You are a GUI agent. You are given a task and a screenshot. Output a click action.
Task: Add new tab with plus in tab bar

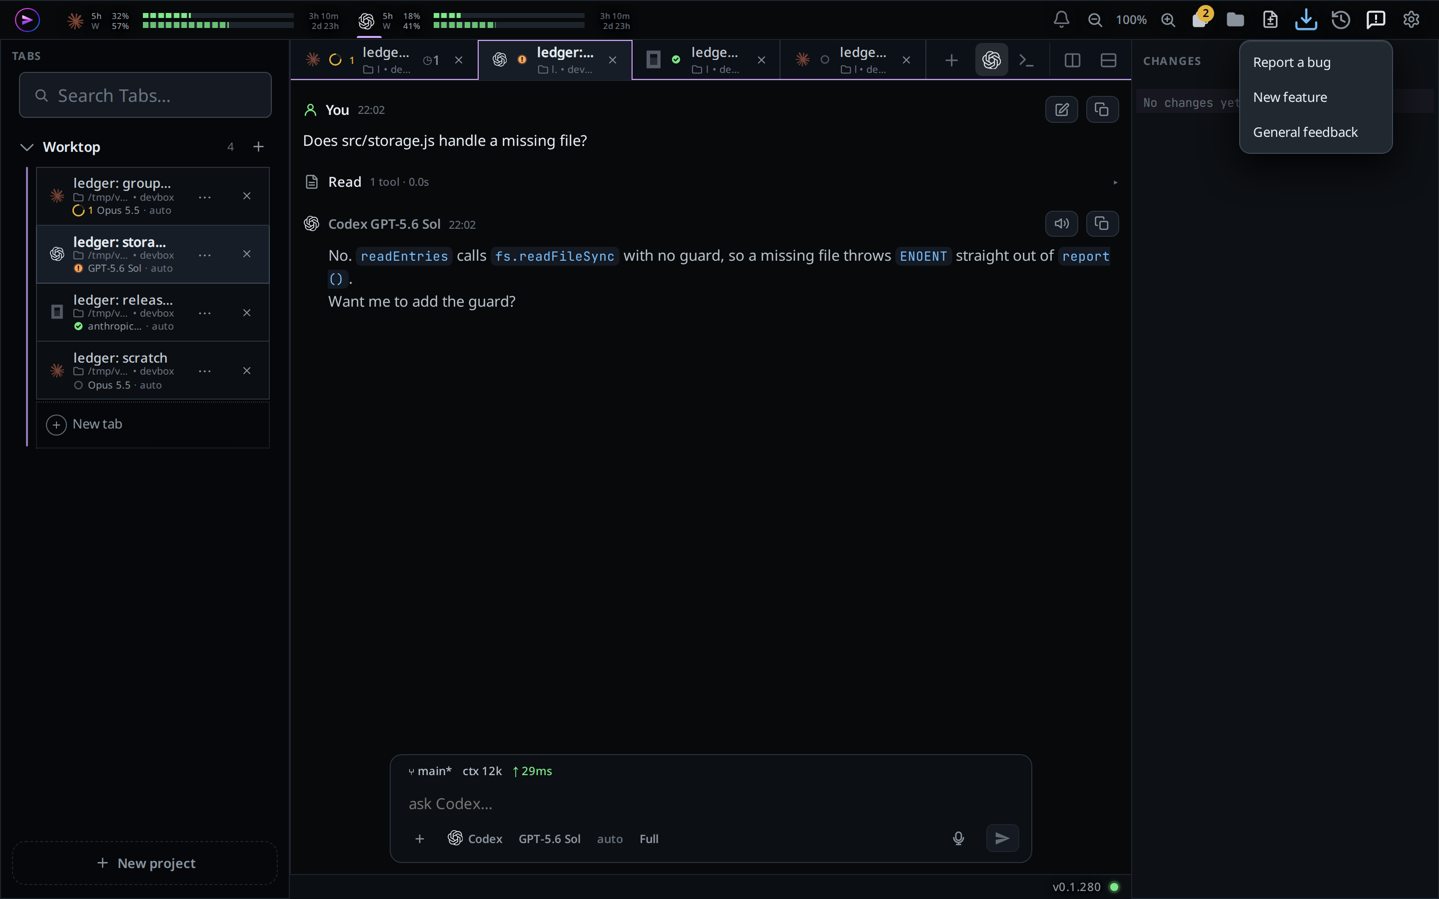[x=951, y=60]
